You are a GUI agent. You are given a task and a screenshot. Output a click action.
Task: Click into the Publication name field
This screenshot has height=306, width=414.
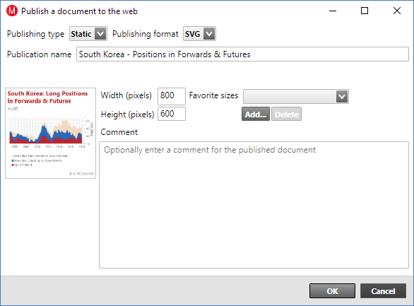coord(242,54)
